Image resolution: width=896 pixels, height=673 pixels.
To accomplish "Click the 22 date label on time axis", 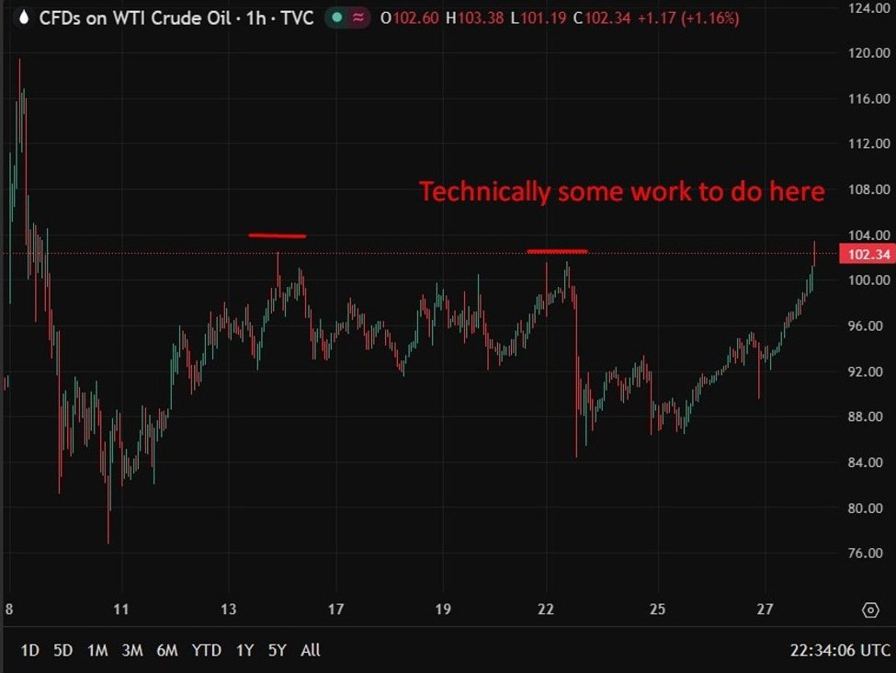I will (548, 610).
